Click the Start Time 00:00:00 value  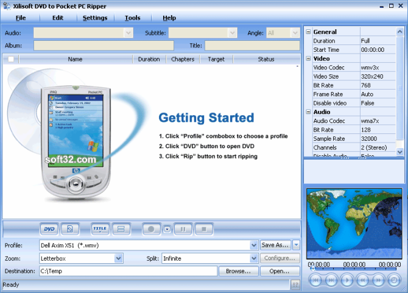pyautogui.click(x=378, y=49)
